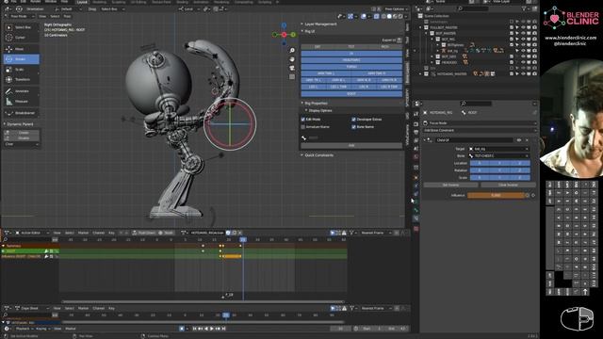Switch perspective/orthographic grid icon
This screenshot has height=339, width=603.
click(x=292, y=76)
